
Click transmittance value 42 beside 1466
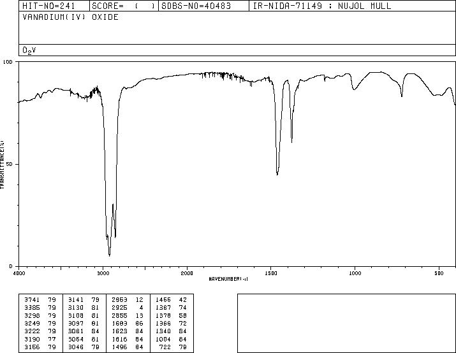pos(183,300)
